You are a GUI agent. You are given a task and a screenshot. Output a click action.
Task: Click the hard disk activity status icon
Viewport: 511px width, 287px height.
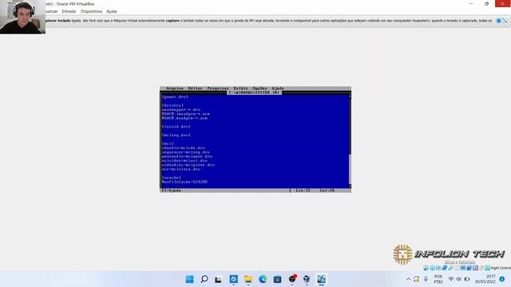pyautogui.click(x=426, y=268)
